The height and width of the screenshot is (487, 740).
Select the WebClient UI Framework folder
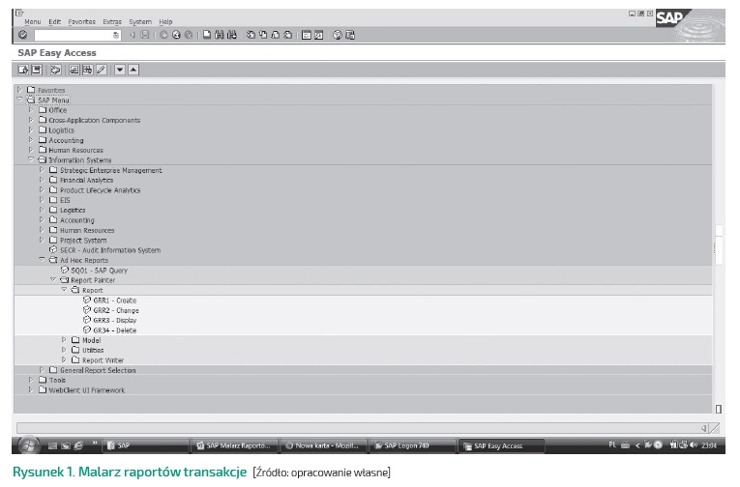click(87, 390)
